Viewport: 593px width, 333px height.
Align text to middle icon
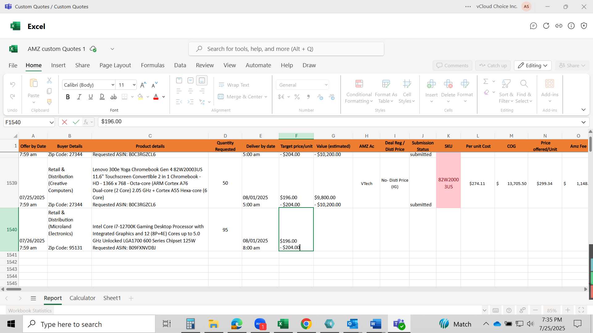click(191, 80)
